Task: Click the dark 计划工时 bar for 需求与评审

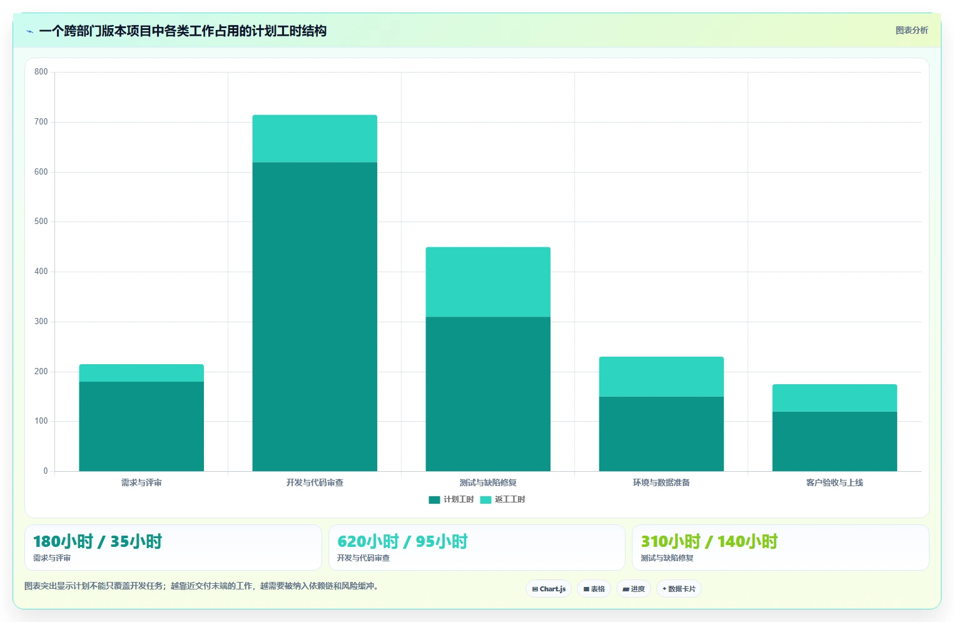Action: tap(141, 426)
